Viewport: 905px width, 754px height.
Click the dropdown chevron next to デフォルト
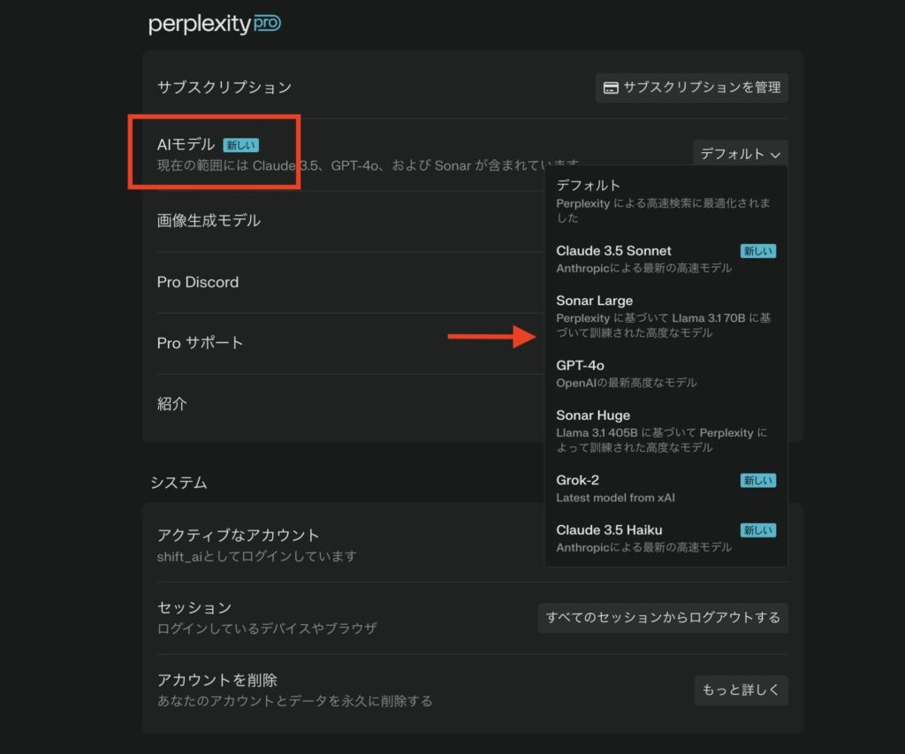click(x=775, y=155)
